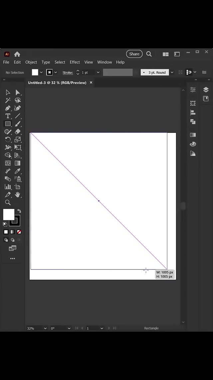This screenshot has height=380, width=213.
Task: Enable Draw Behind mode
Action: point(13,240)
